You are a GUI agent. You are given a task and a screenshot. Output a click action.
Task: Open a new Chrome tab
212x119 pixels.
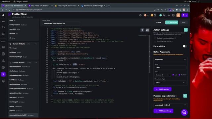[109, 6]
